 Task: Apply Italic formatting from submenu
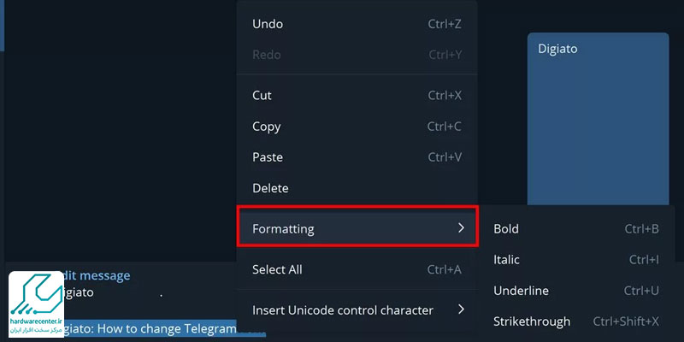pyautogui.click(x=575, y=260)
